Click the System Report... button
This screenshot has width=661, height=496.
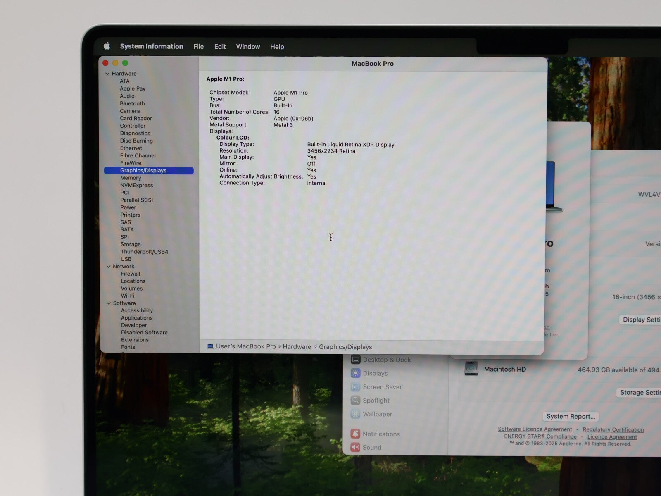tap(571, 416)
